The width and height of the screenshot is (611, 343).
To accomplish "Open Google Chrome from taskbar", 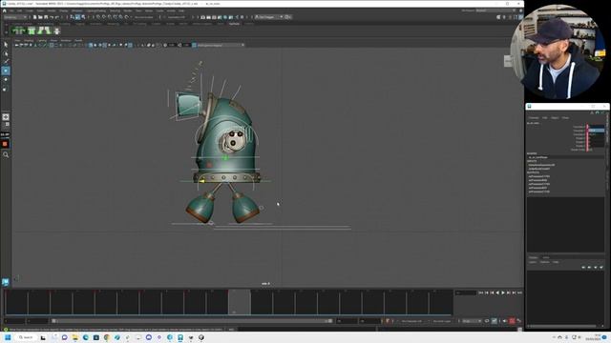I will (x=106, y=337).
